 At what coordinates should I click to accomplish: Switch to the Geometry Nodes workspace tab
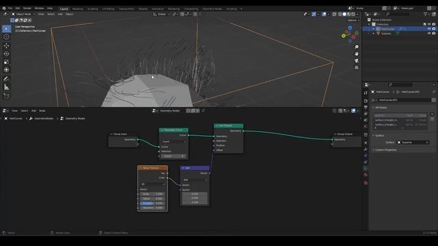coord(212,9)
